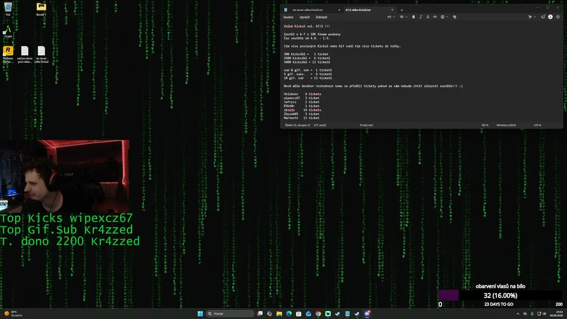Image resolution: width=567 pixels, height=319 pixels.
Task: Click the 'Prostý text' status entry
Action: 366,125
